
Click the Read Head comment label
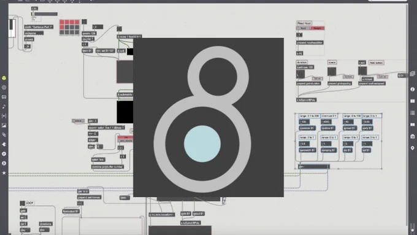click(304, 23)
